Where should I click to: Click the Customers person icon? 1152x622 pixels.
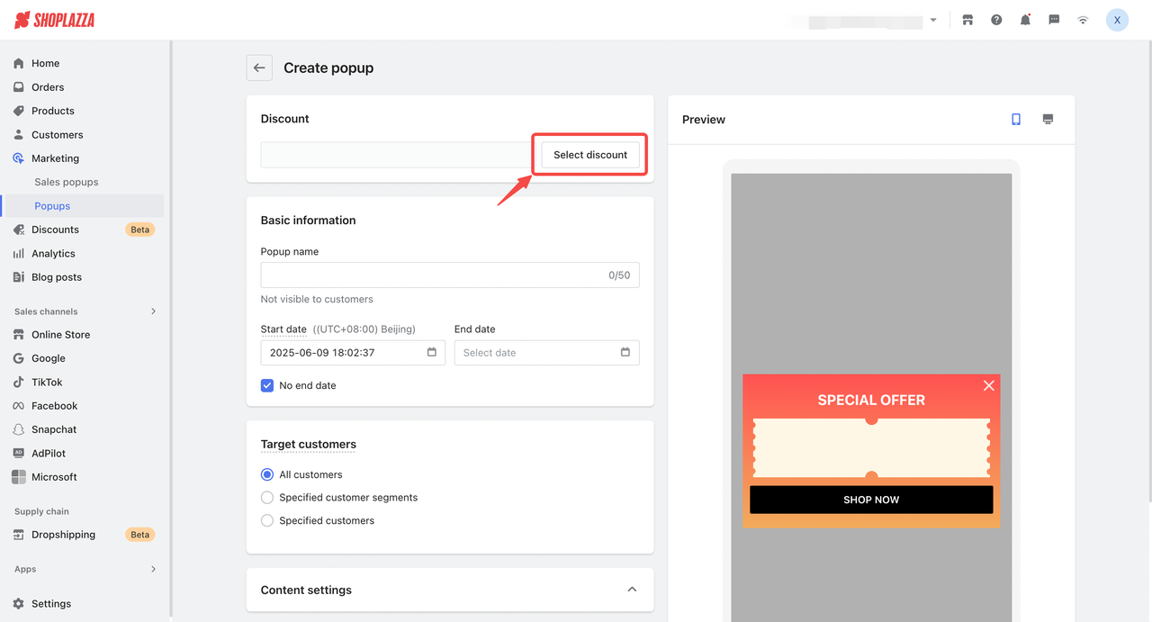19,135
